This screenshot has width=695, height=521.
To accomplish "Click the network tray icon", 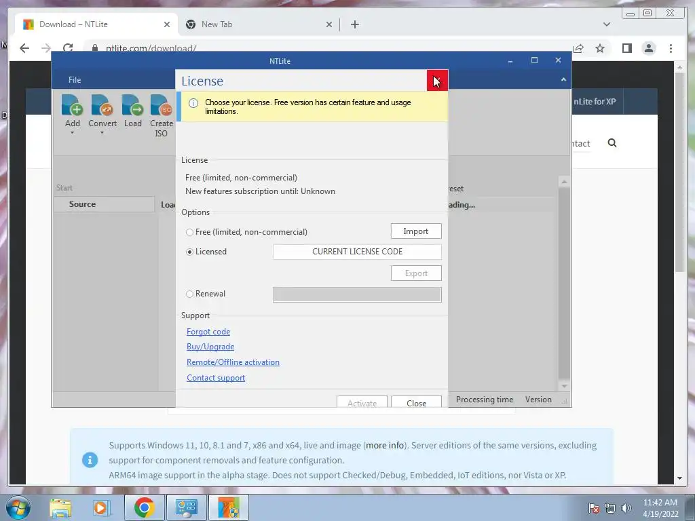I will coord(610,508).
